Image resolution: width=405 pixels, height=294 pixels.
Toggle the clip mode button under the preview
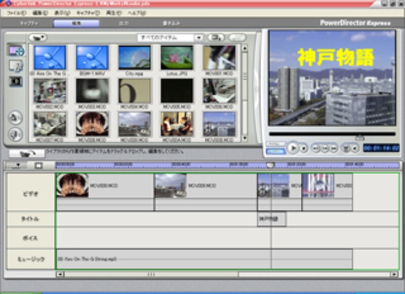(276, 144)
